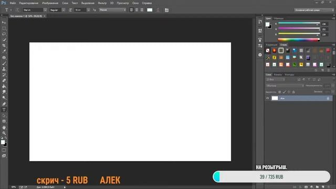
Task: Select the Paint Bucket tool
Action: [x=4, y=86]
